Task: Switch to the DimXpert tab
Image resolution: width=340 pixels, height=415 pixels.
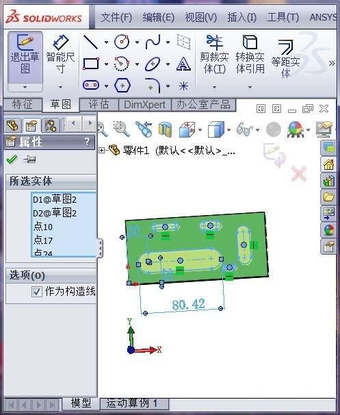Action: tap(145, 105)
